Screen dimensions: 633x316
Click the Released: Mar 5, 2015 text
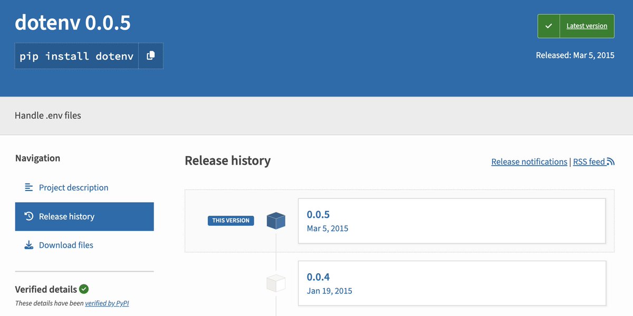pyautogui.click(x=575, y=55)
